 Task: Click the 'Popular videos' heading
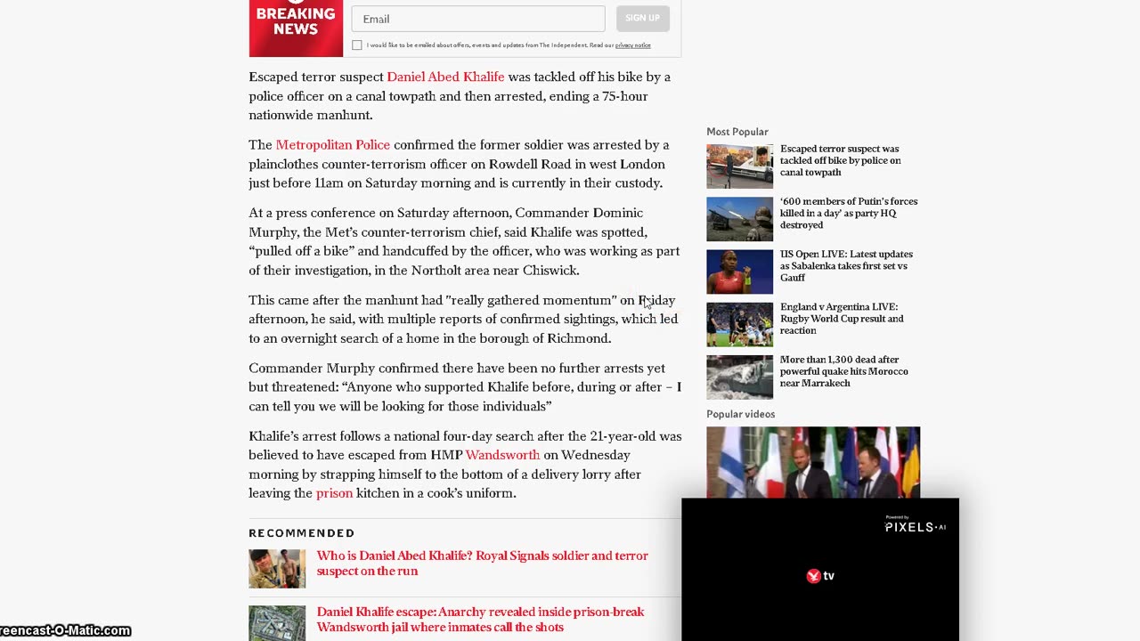(x=741, y=414)
